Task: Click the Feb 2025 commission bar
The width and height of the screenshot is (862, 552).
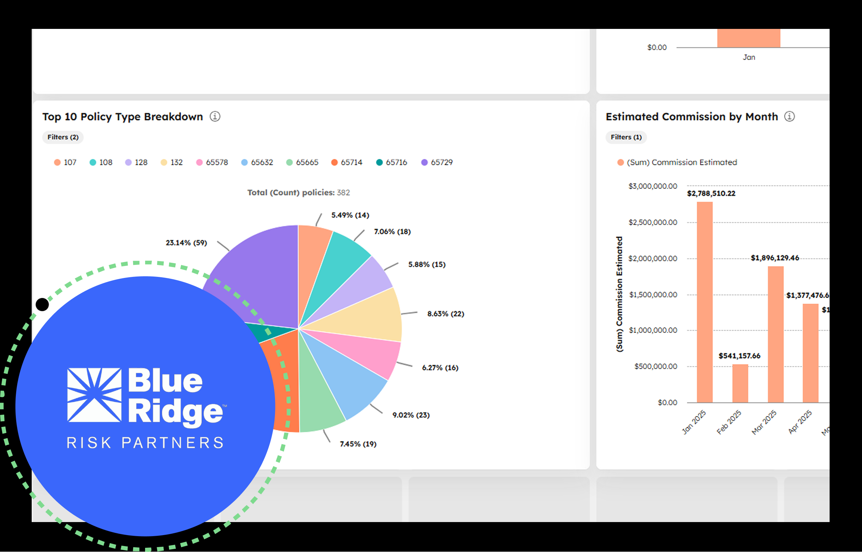Action: (x=740, y=384)
